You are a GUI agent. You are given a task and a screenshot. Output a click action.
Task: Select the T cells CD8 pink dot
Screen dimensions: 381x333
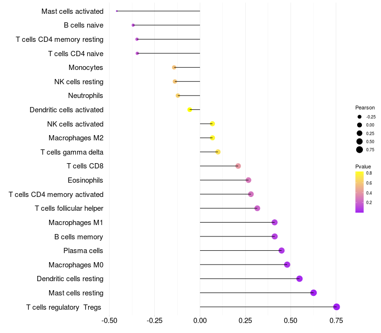pos(238,166)
